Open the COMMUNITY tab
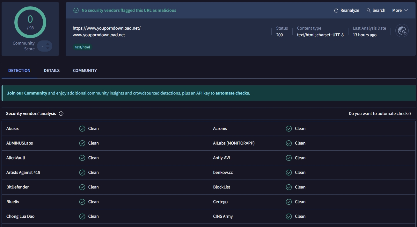Screen dimensions: 417x227 85,71
